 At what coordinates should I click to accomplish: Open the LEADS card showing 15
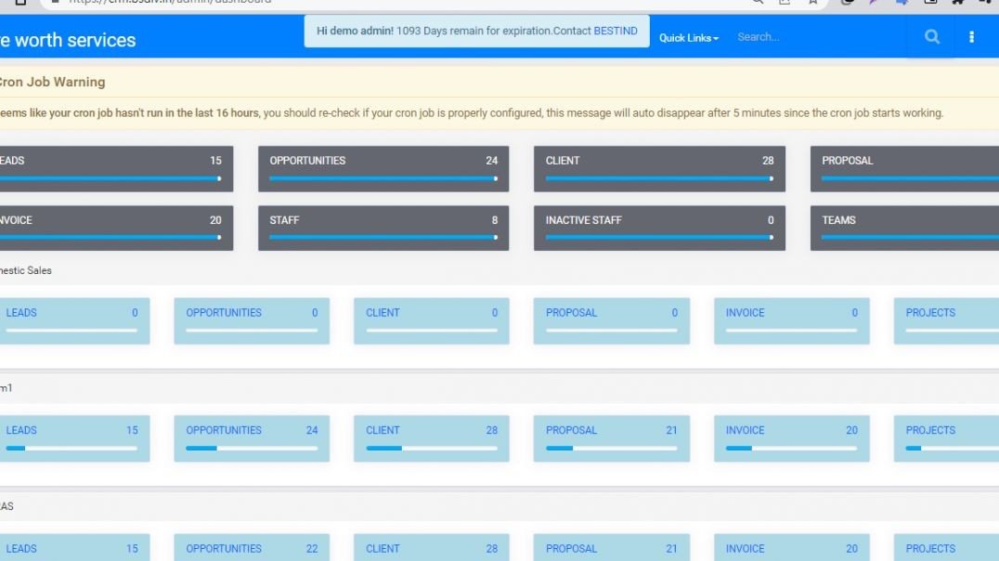coord(111,168)
